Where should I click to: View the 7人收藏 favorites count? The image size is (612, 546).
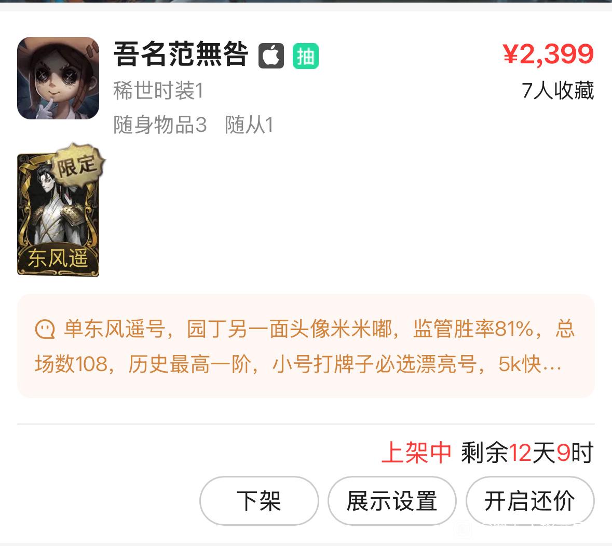557,90
